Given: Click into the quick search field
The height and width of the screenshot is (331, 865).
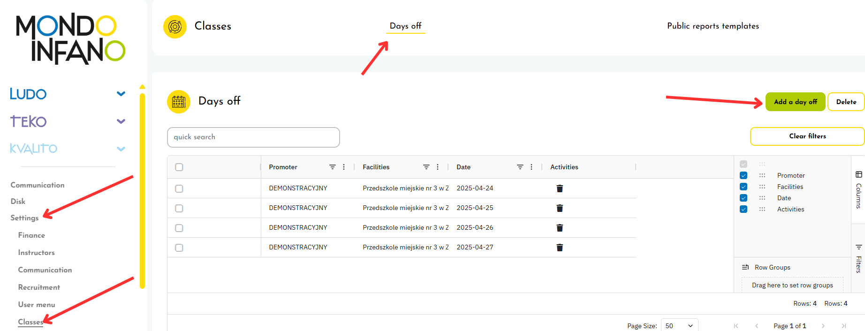Looking at the screenshot, I should pyautogui.click(x=253, y=137).
